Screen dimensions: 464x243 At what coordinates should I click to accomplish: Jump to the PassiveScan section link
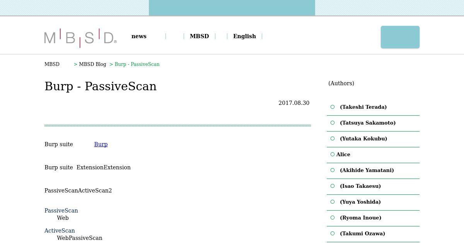61,211
